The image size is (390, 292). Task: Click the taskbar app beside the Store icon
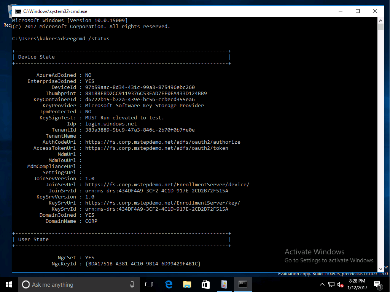[224, 284]
